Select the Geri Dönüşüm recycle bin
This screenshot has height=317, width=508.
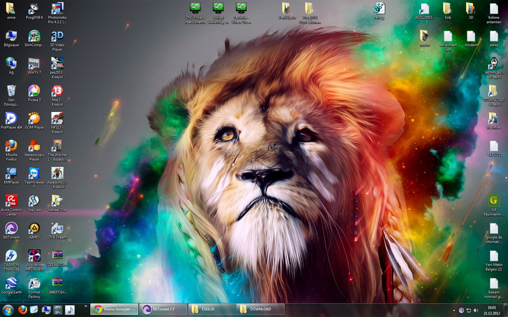[x=11, y=96]
